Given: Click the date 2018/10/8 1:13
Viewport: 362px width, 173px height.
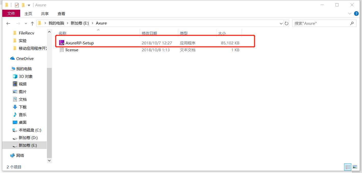Looking at the screenshot, I should [x=156, y=50].
